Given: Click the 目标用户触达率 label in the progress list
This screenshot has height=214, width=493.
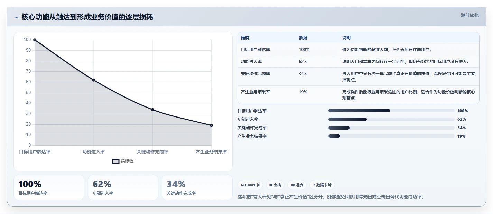Looking at the screenshot, I should [x=252, y=111].
